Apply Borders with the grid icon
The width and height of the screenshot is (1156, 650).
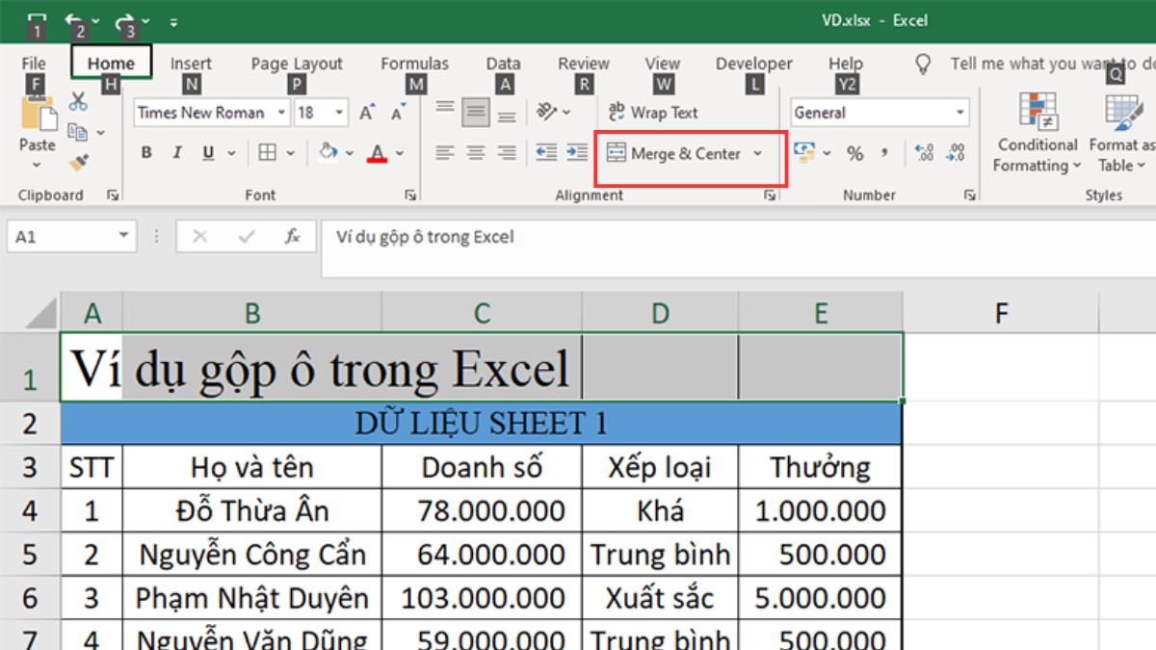click(268, 152)
